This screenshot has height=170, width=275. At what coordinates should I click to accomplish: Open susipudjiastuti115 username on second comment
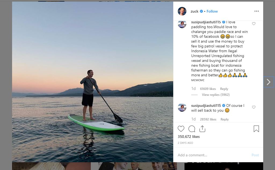click(x=206, y=105)
